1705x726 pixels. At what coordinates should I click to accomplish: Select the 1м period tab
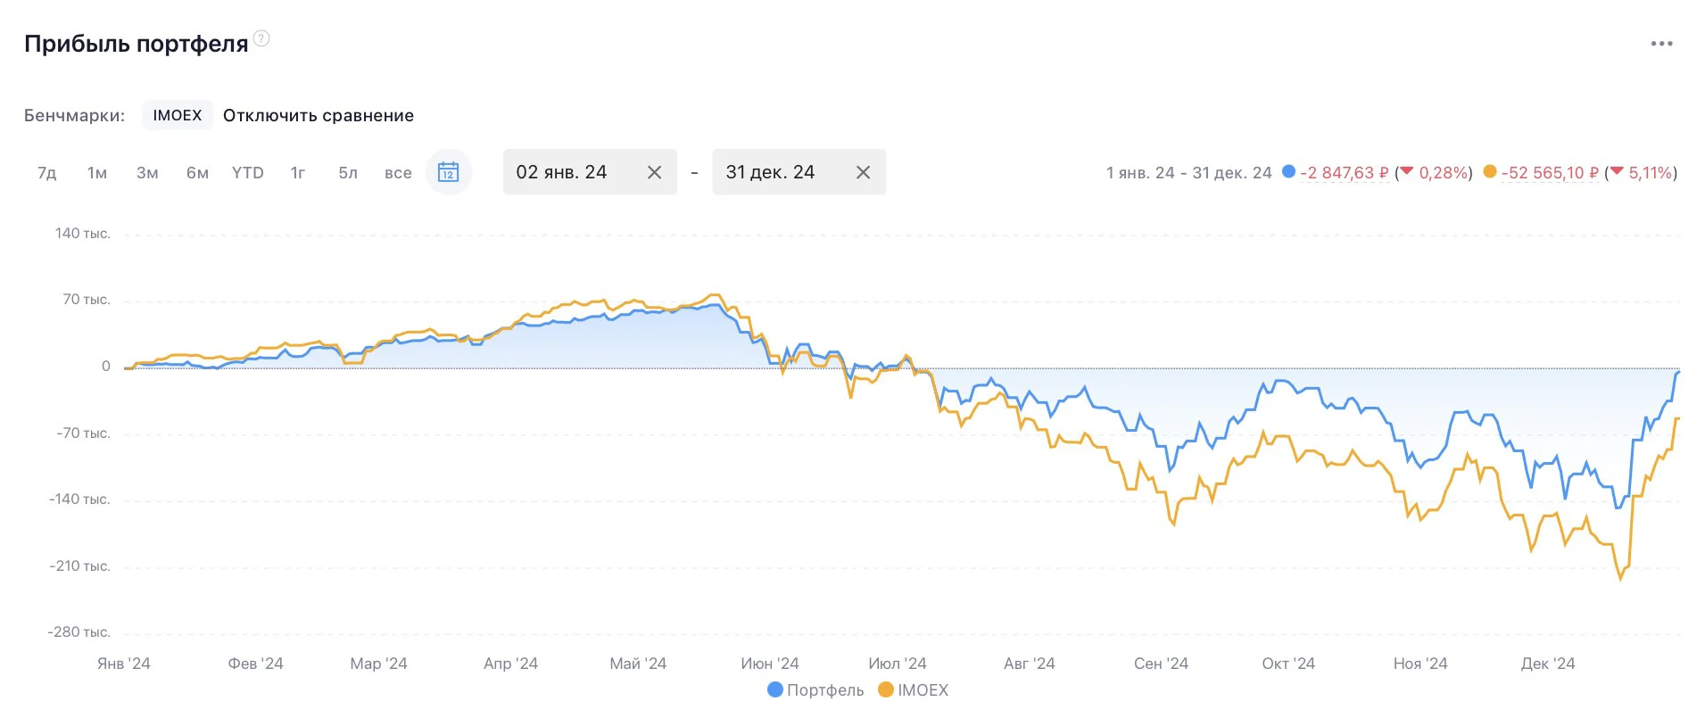pyautogui.click(x=97, y=173)
